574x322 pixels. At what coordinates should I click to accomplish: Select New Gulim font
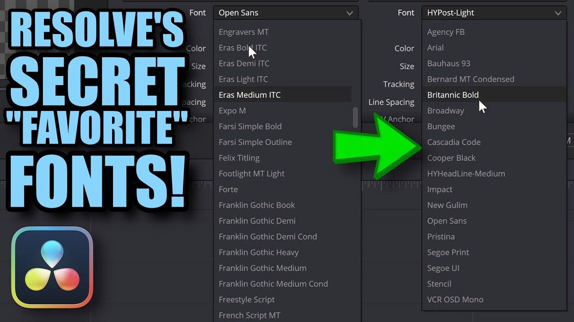pyautogui.click(x=448, y=205)
